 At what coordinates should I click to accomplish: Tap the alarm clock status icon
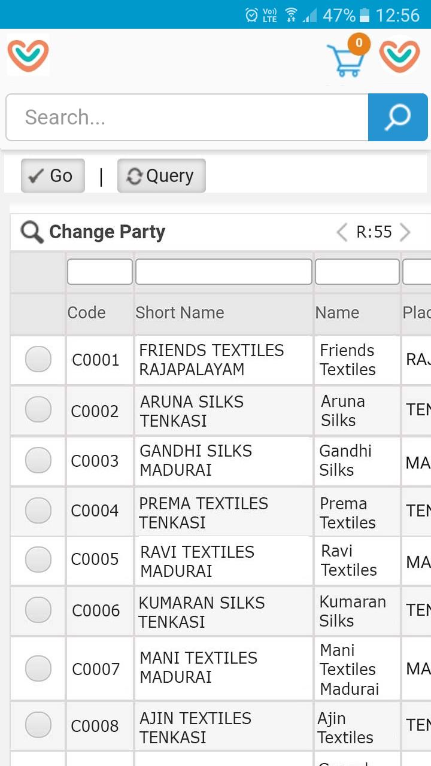tap(252, 15)
